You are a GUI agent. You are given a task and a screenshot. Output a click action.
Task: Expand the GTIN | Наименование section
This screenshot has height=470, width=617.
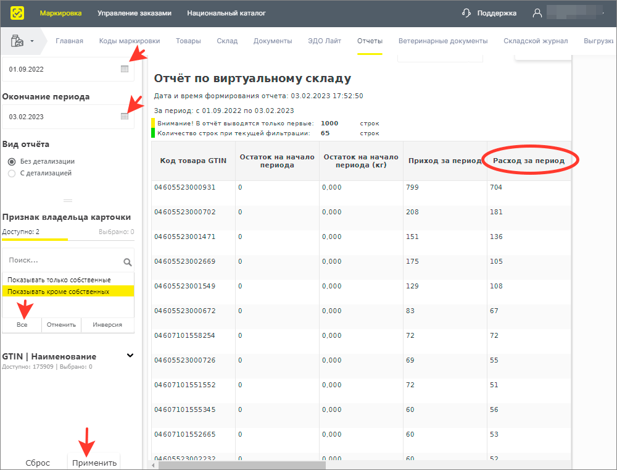[x=130, y=355]
